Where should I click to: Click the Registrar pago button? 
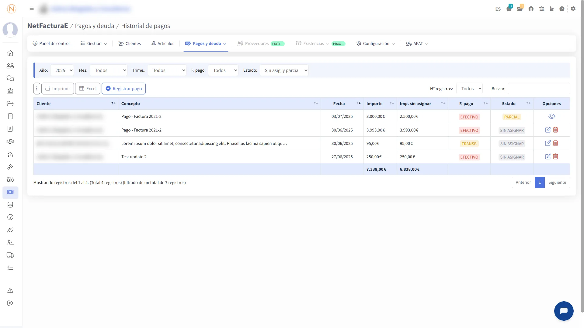[x=123, y=88]
